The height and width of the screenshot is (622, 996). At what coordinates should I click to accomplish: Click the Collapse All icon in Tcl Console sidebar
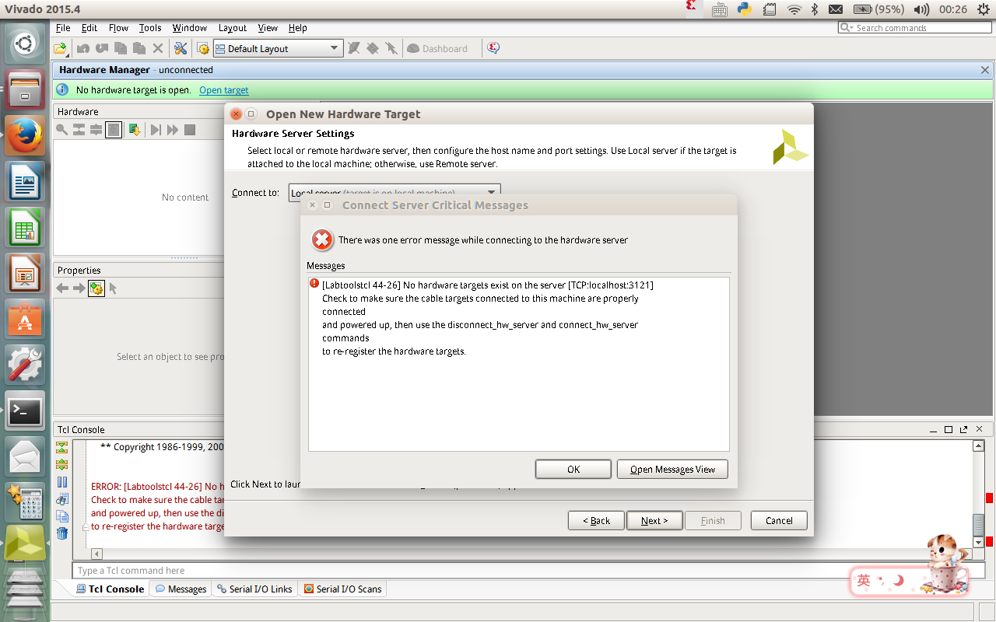pyautogui.click(x=62, y=448)
